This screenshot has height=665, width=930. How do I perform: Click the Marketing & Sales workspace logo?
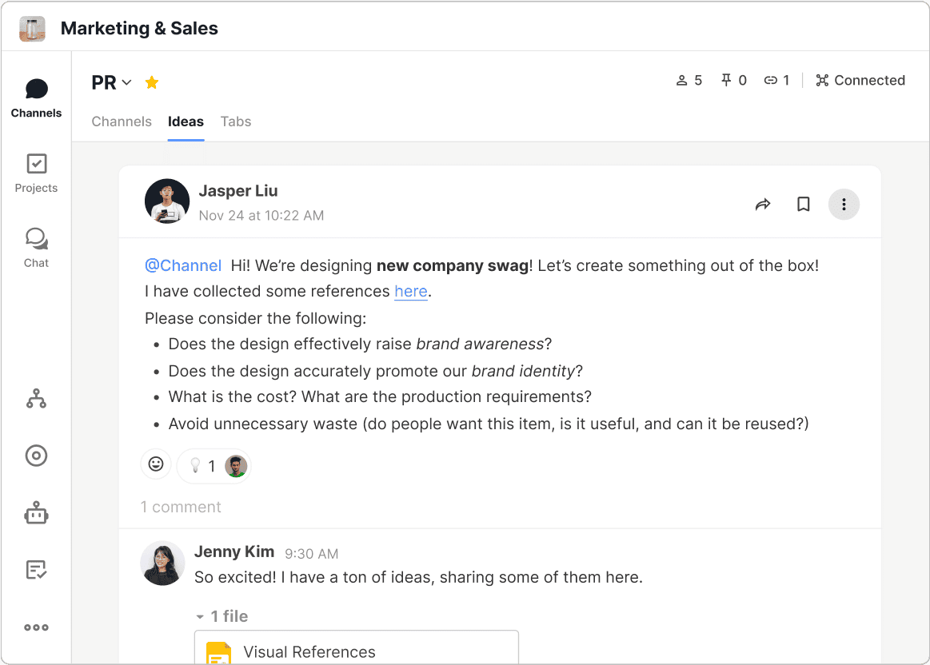click(x=32, y=29)
